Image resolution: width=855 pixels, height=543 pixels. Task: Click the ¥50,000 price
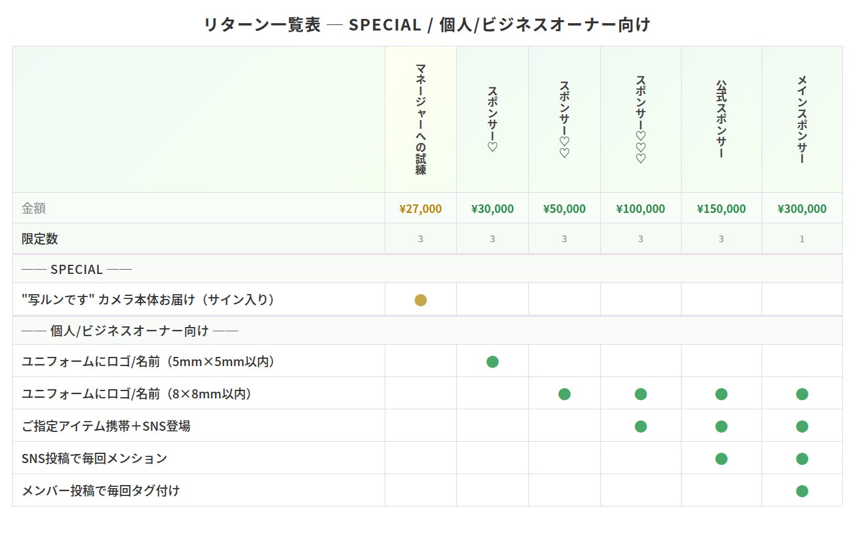(564, 209)
